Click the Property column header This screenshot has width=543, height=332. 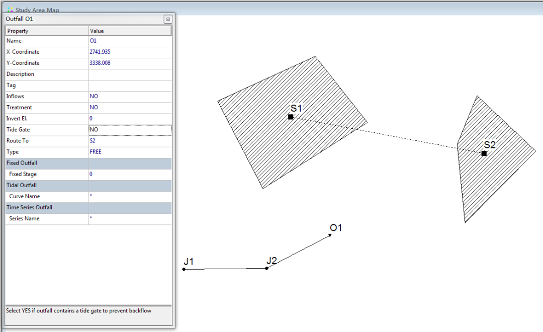(x=47, y=31)
